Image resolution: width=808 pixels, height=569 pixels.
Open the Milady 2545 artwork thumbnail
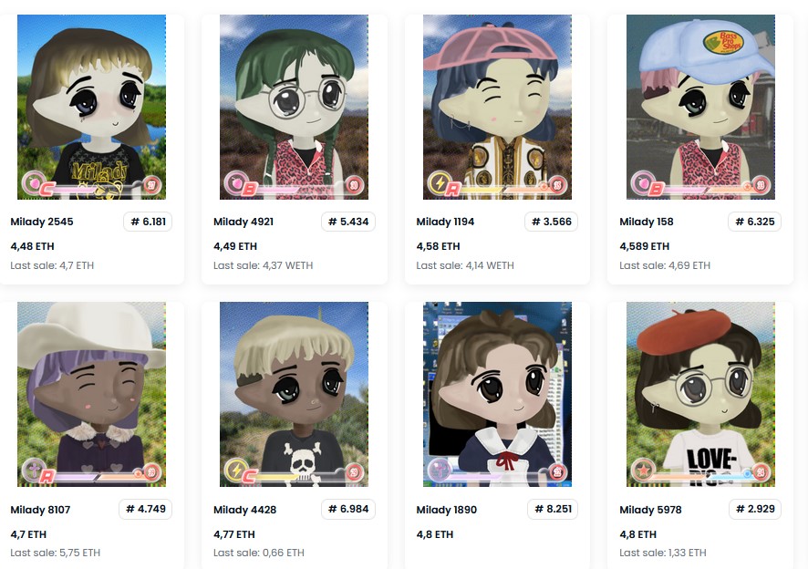pos(92,107)
